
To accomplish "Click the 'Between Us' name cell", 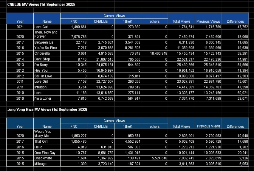I will (x=47, y=42).
